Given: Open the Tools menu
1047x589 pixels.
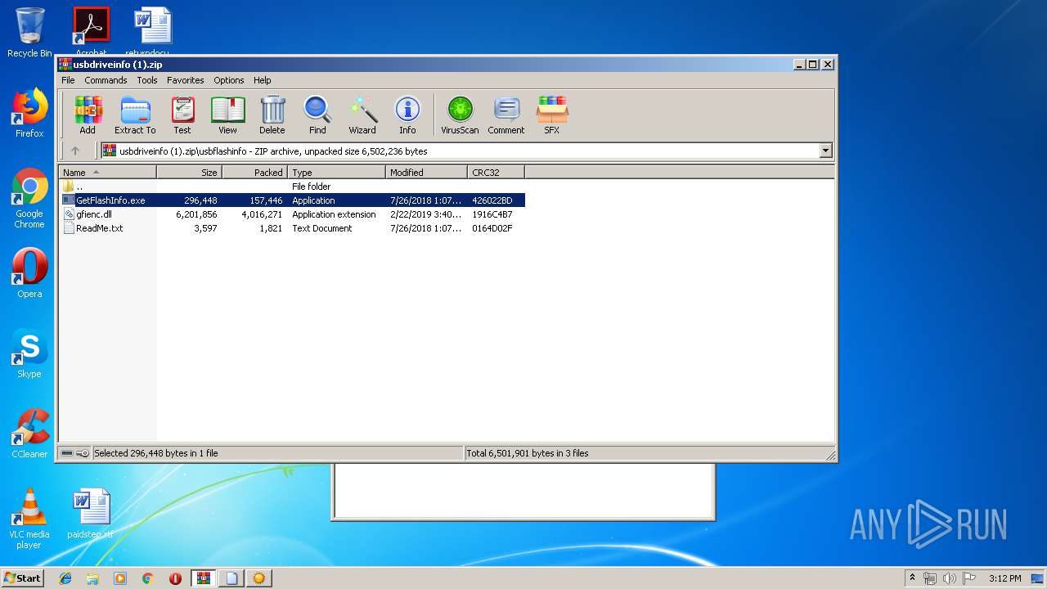Looking at the screenshot, I should point(147,80).
